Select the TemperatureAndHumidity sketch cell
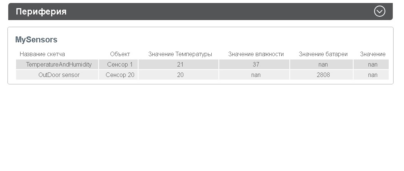Image resolution: width=404 pixels, height=171 pixels. click(x=59, y=65)
